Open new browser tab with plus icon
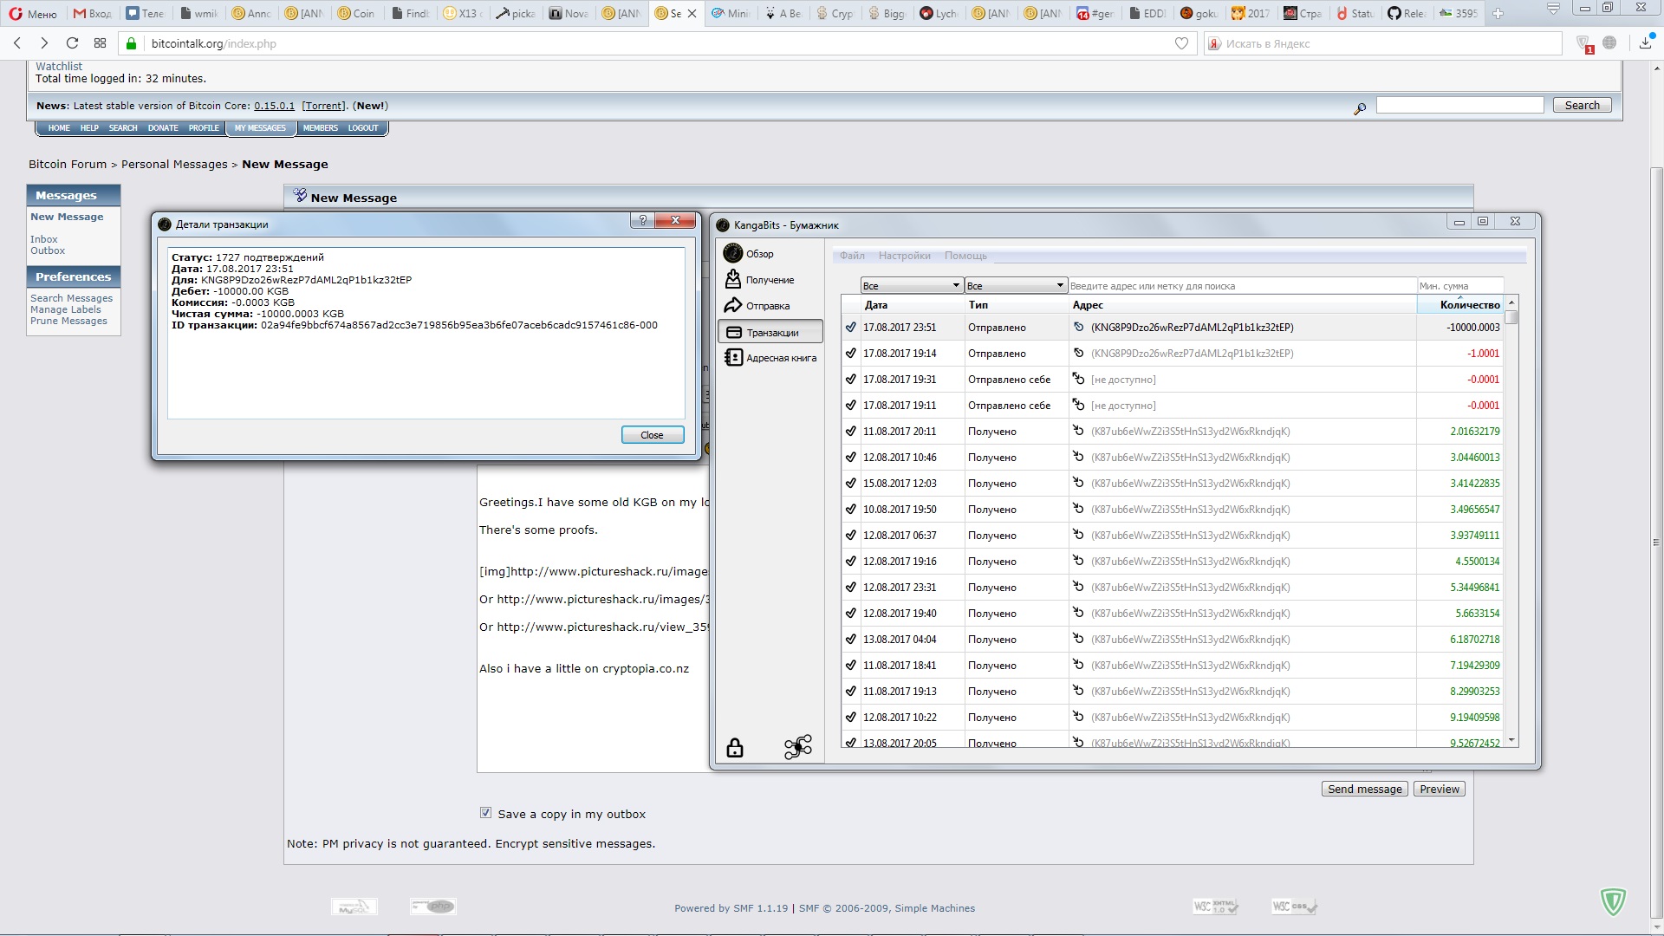1664x936 pixels. [x=1498, y=13]
